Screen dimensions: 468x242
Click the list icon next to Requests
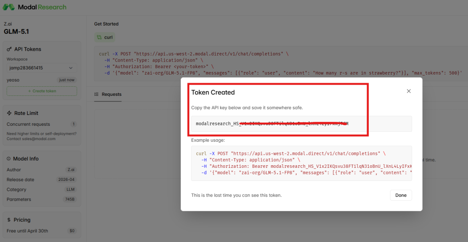point(96,95)
